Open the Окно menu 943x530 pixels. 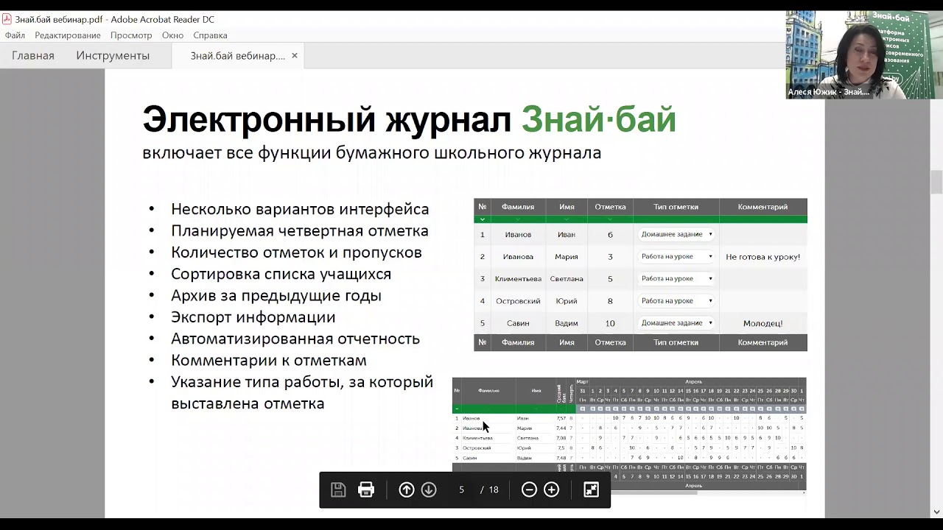(172, 35)
